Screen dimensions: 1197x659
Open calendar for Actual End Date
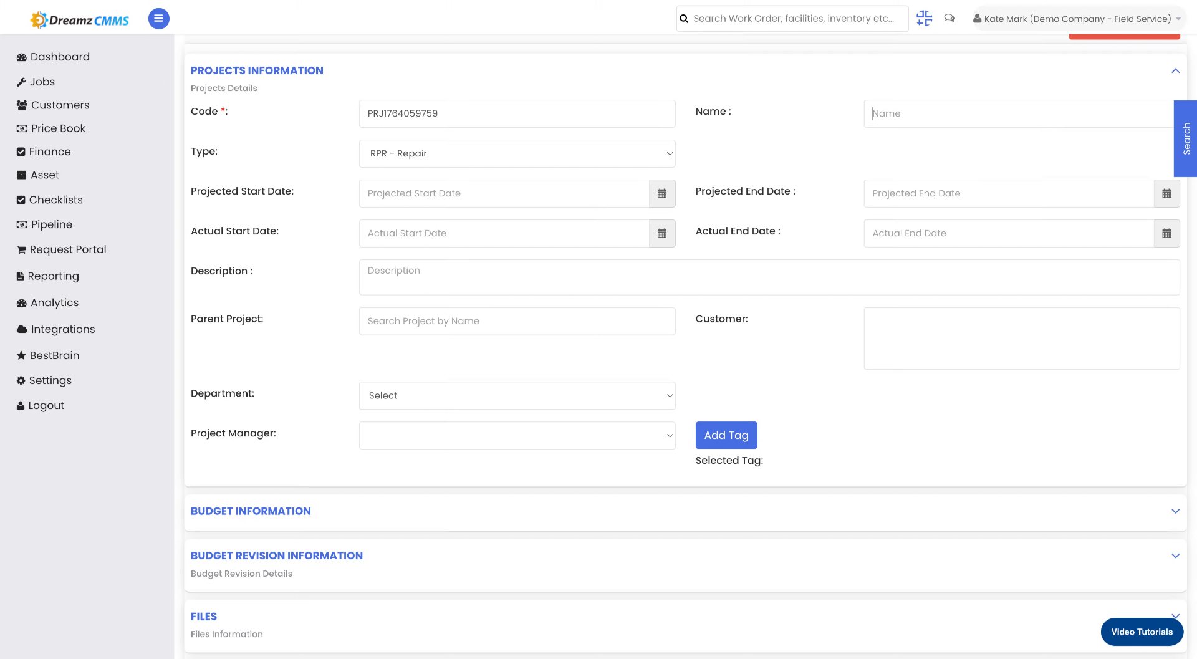coord(1166,233)
